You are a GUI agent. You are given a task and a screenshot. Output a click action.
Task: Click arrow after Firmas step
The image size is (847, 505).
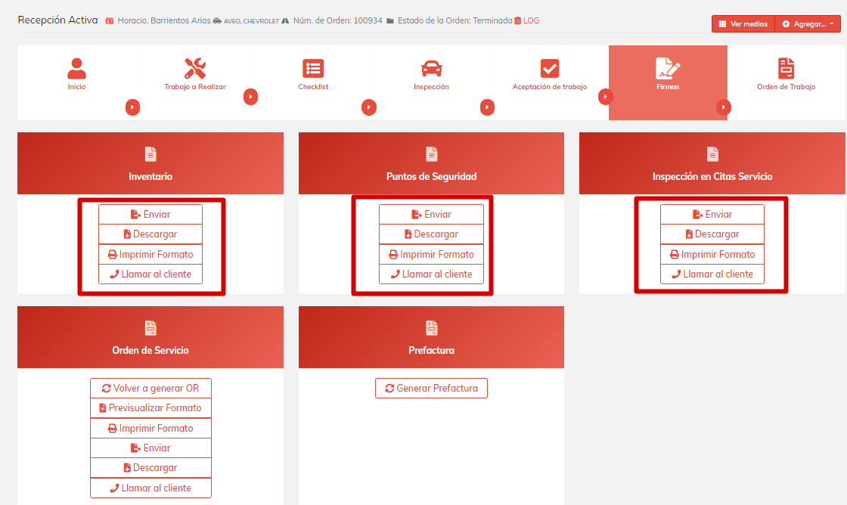tap(724, 108)
